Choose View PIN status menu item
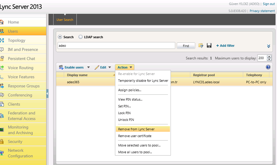 143,99
